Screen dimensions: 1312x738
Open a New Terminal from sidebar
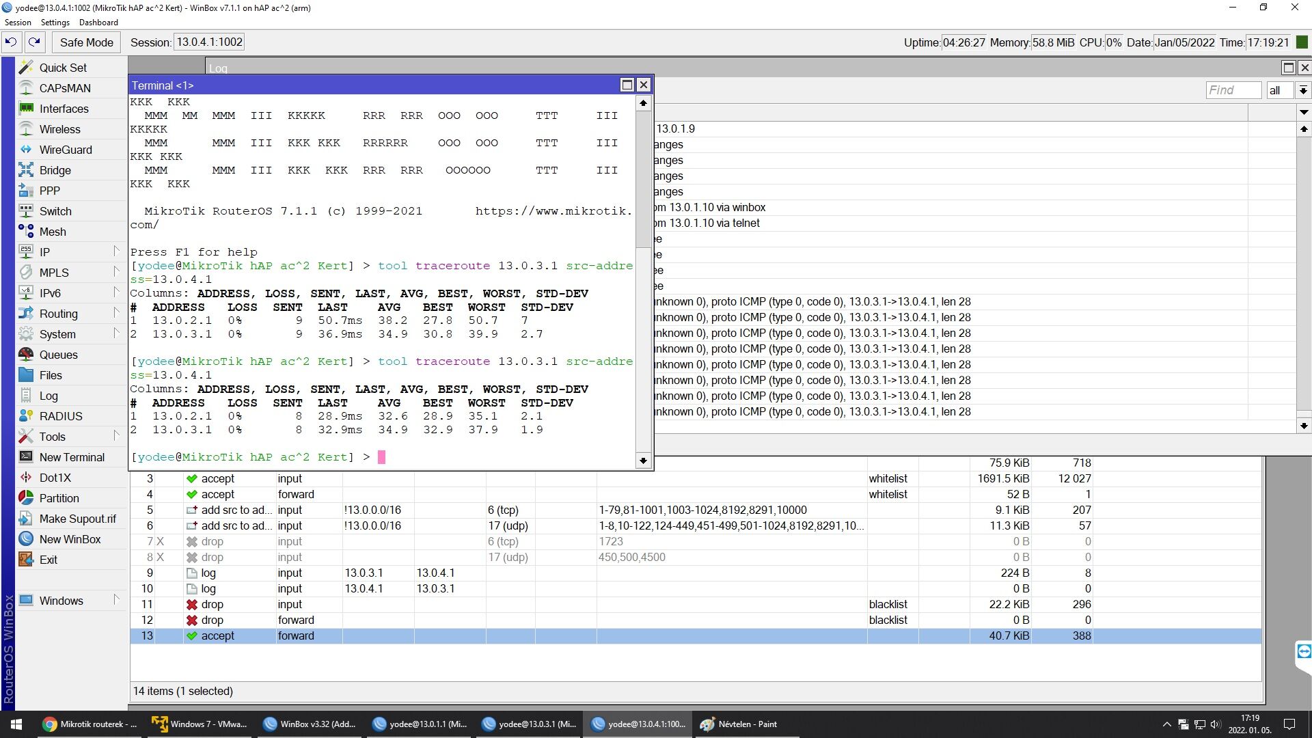tap(72, 457)
